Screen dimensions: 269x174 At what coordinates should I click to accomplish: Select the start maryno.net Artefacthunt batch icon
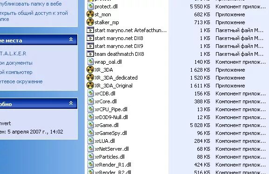pyautogui.click(x=90, y=30)
